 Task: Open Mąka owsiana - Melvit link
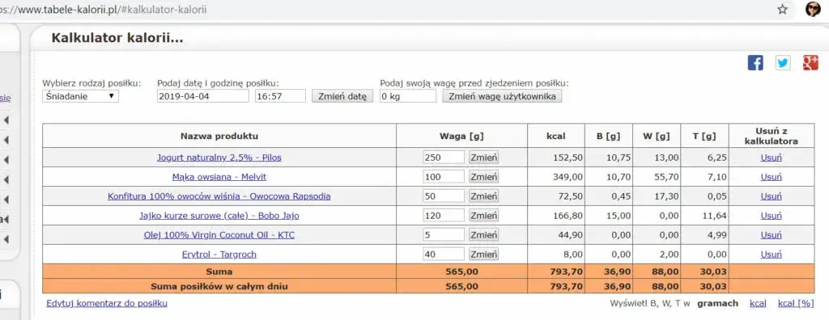click(219, 177)
